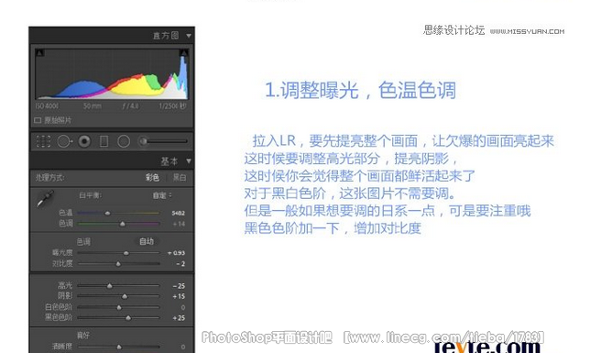
Task: Collapse the 基本 panel
Action: (x=189, y=161)
